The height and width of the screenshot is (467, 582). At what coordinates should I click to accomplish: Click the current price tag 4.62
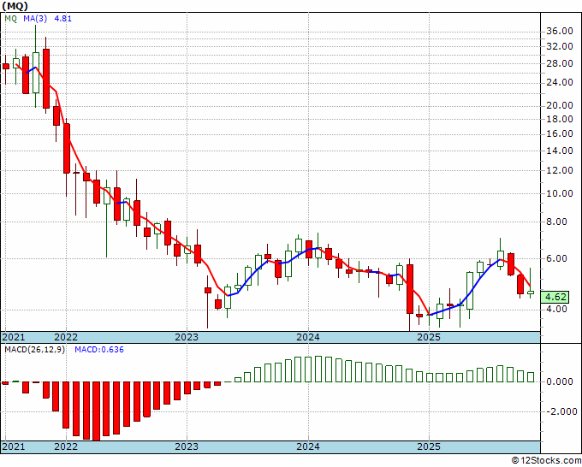555,297
